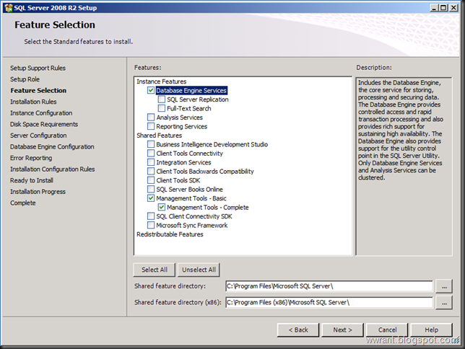The height and width of the screenshot is (349, 465).
Task: Select Analysis Services label in tree
Action: (179, 118)
